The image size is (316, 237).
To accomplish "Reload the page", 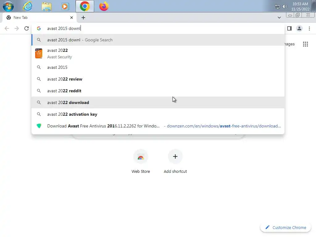I will pyautogui.click(x=27, y=28).
